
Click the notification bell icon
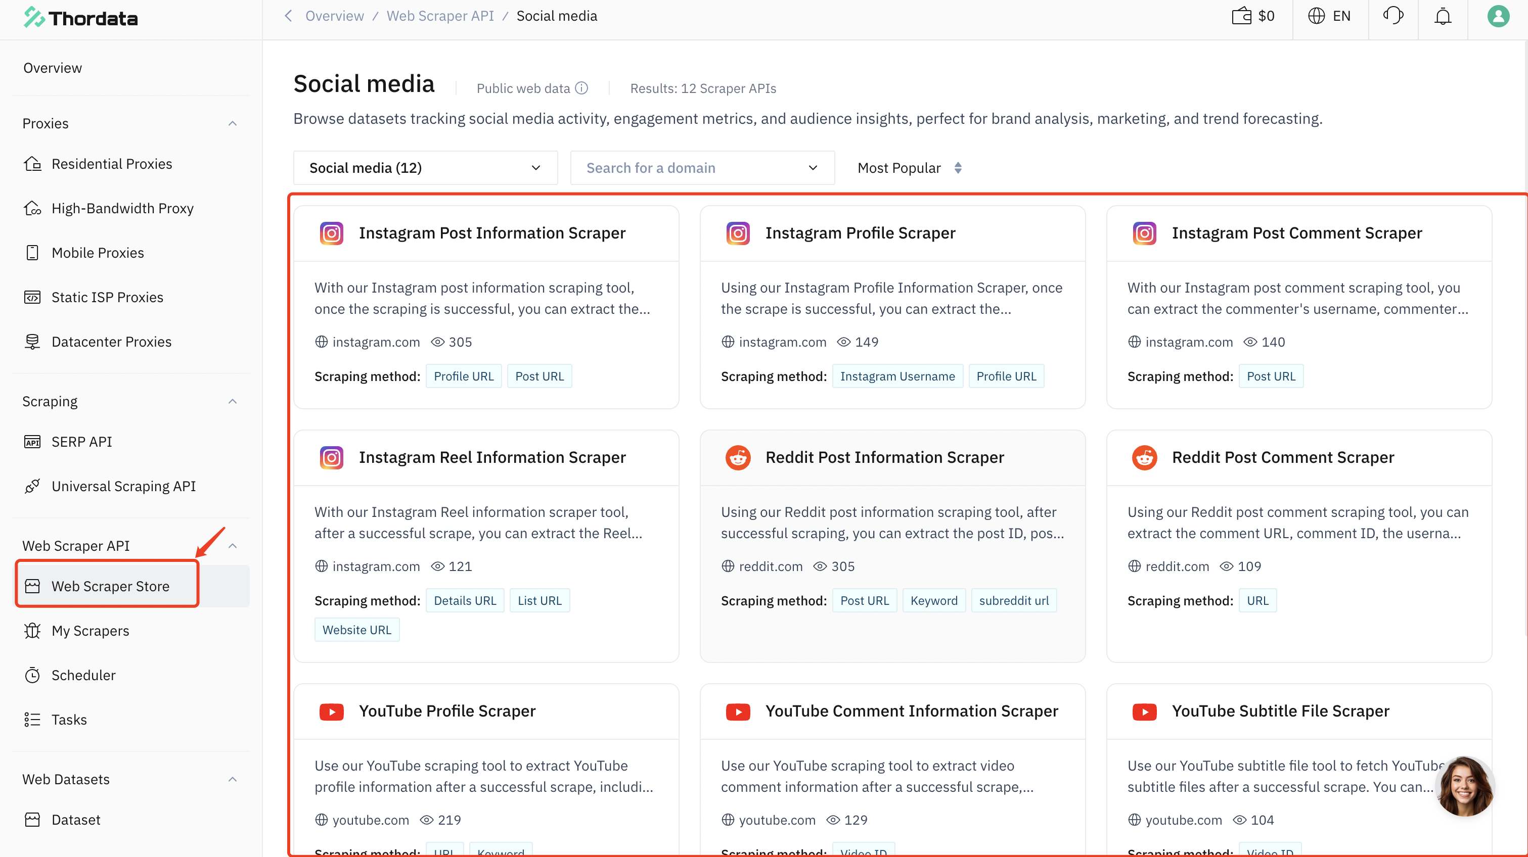[x=1442, y=16]
